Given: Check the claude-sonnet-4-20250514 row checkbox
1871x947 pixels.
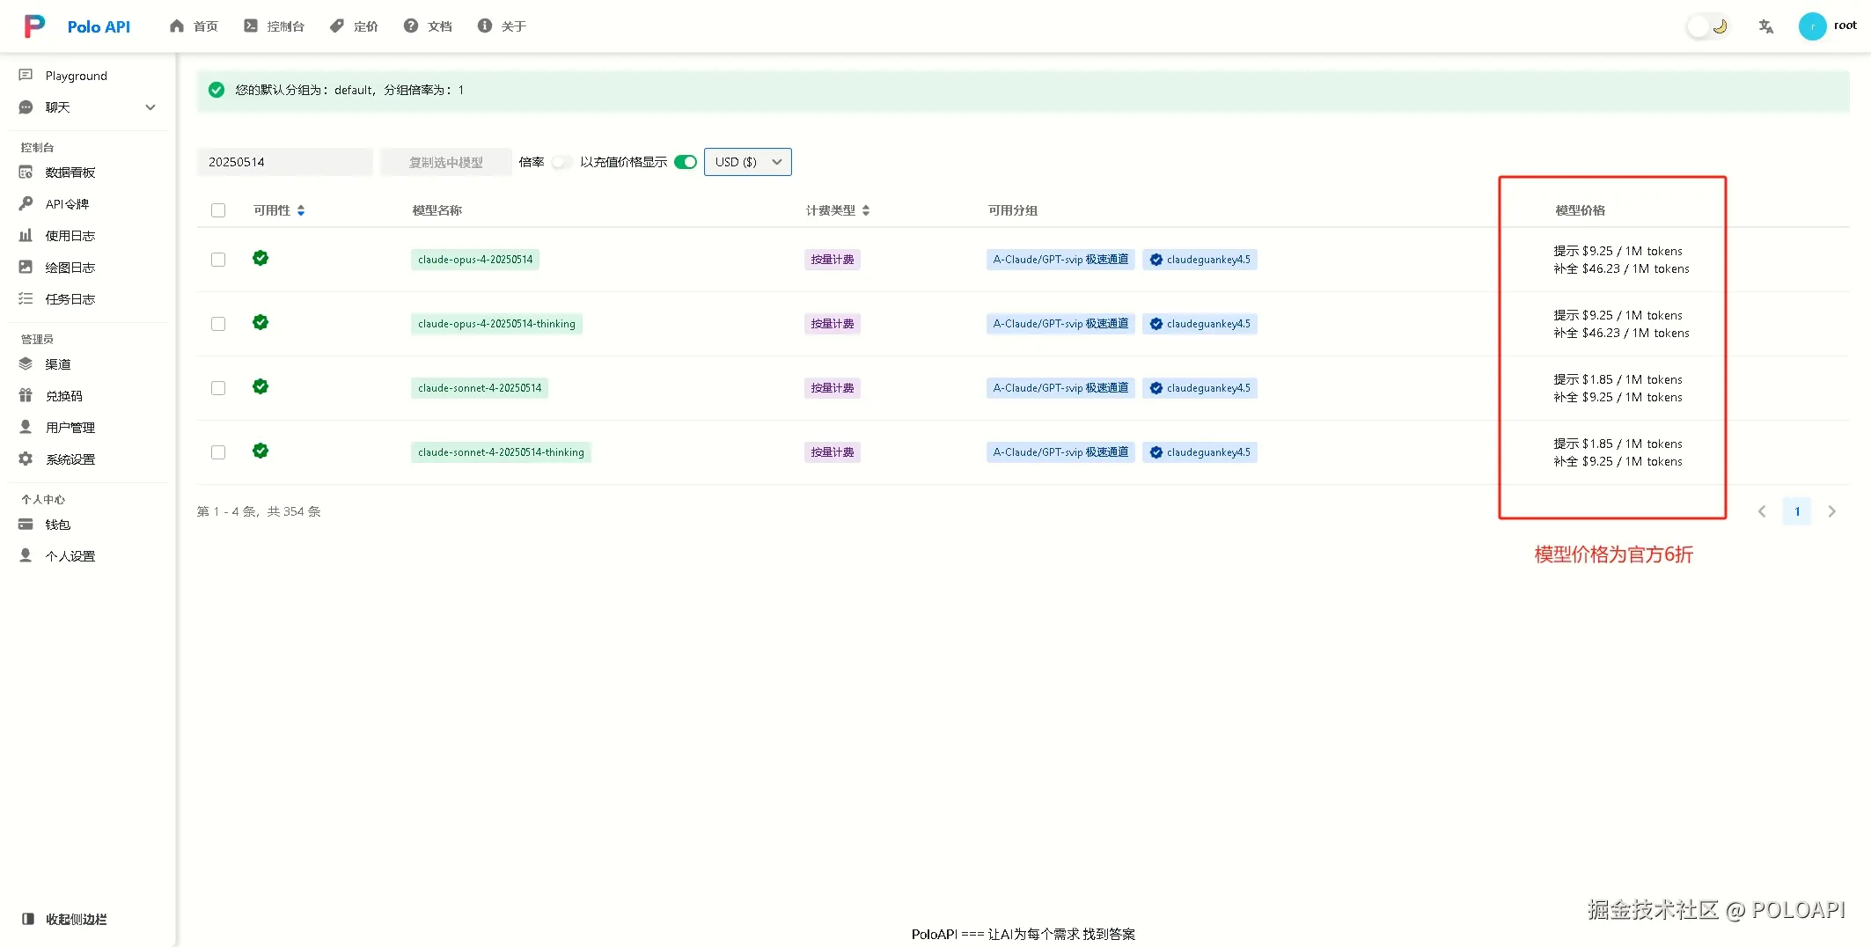Looking at the screenshot, I should (x=218, y=388).
